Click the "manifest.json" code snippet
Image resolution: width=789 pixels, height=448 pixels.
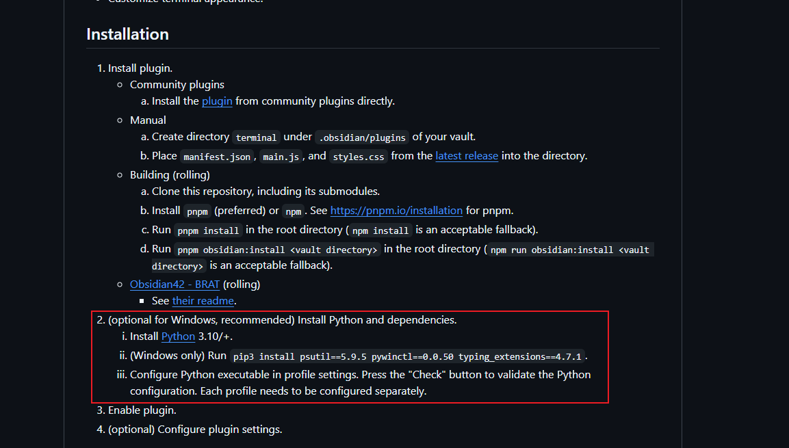[217, 157]
